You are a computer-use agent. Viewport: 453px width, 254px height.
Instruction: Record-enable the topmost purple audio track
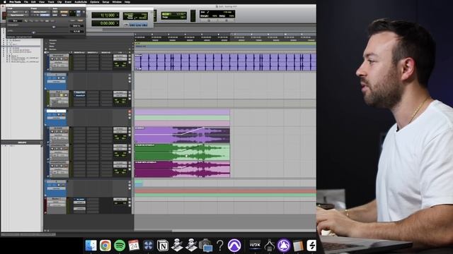click(x=52, y=59)
